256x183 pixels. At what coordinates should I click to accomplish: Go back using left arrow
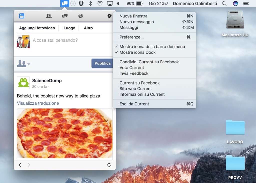tap(20, 165)
